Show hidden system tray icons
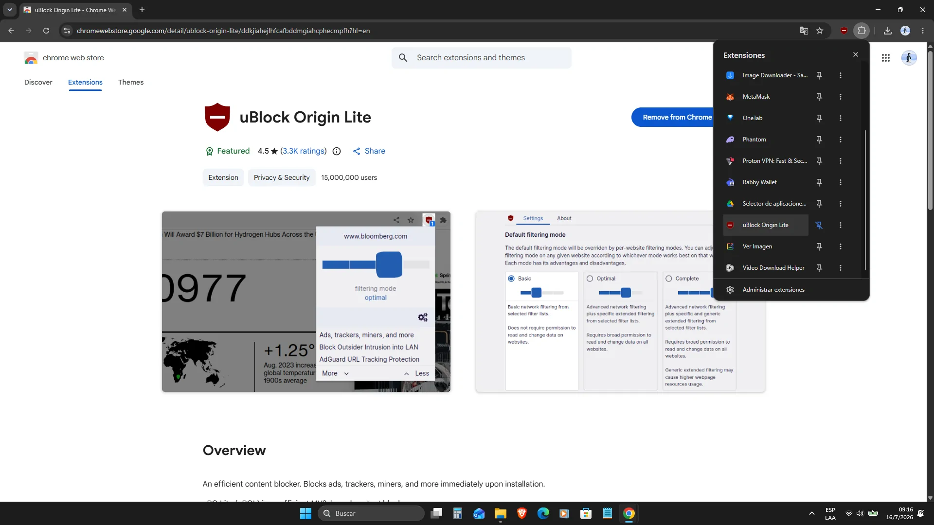The height and width of the screenshot is (525, 934). point(811,513)
